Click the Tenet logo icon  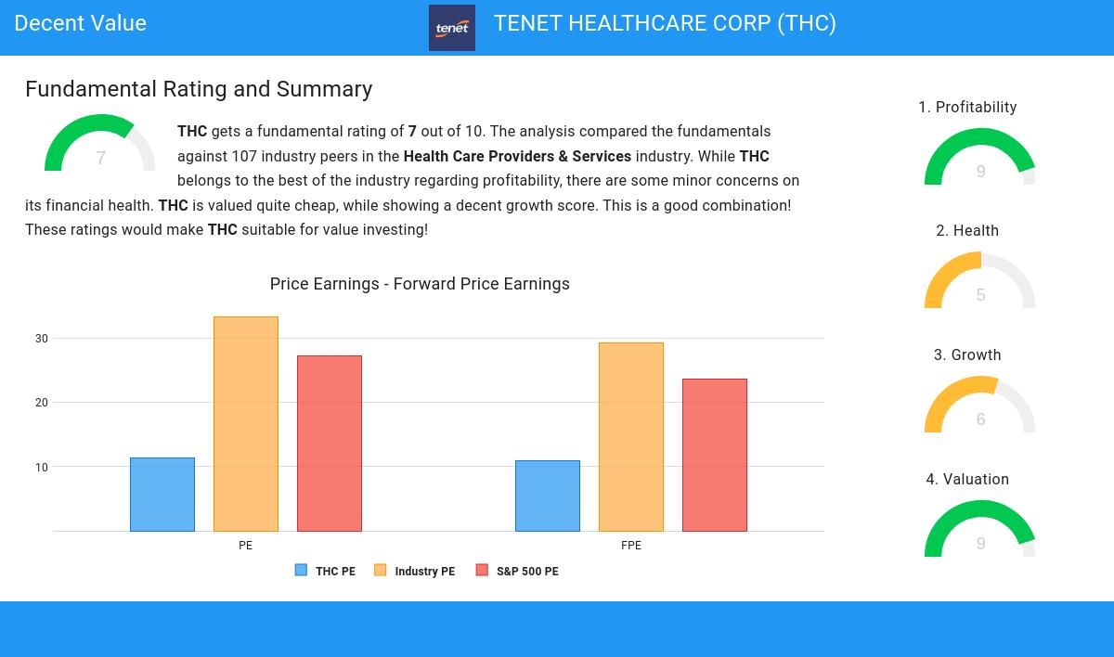[x=452, y=28]
